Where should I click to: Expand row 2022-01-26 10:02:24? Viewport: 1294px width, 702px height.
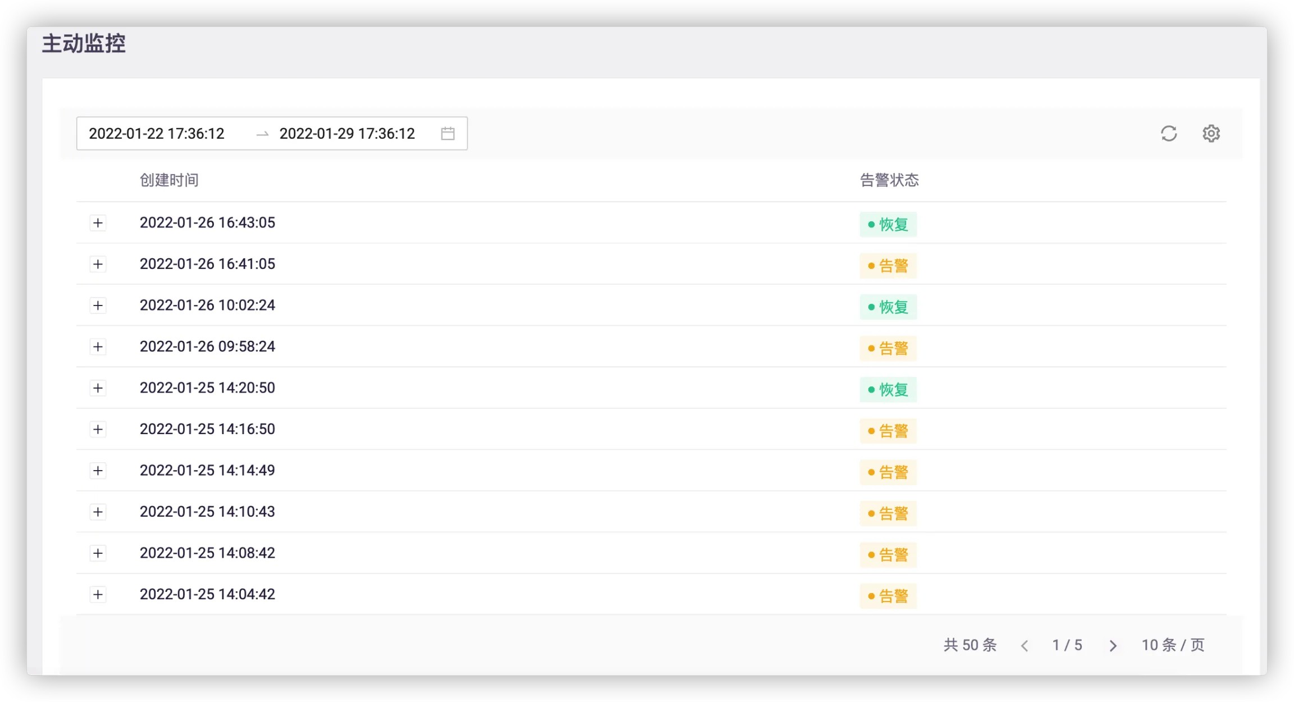pyautogui.click(x=98, y=306)
